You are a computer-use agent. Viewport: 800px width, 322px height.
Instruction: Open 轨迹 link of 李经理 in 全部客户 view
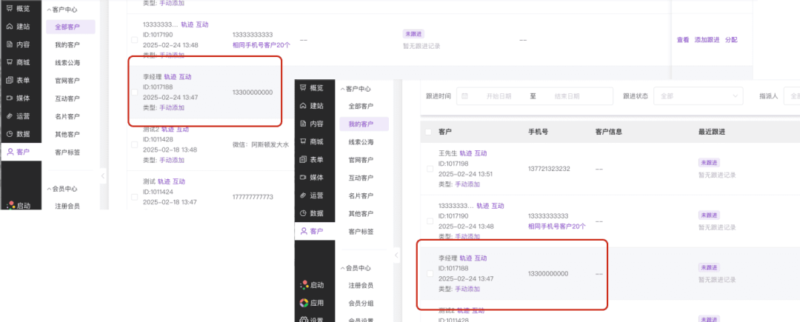[170, 77]
